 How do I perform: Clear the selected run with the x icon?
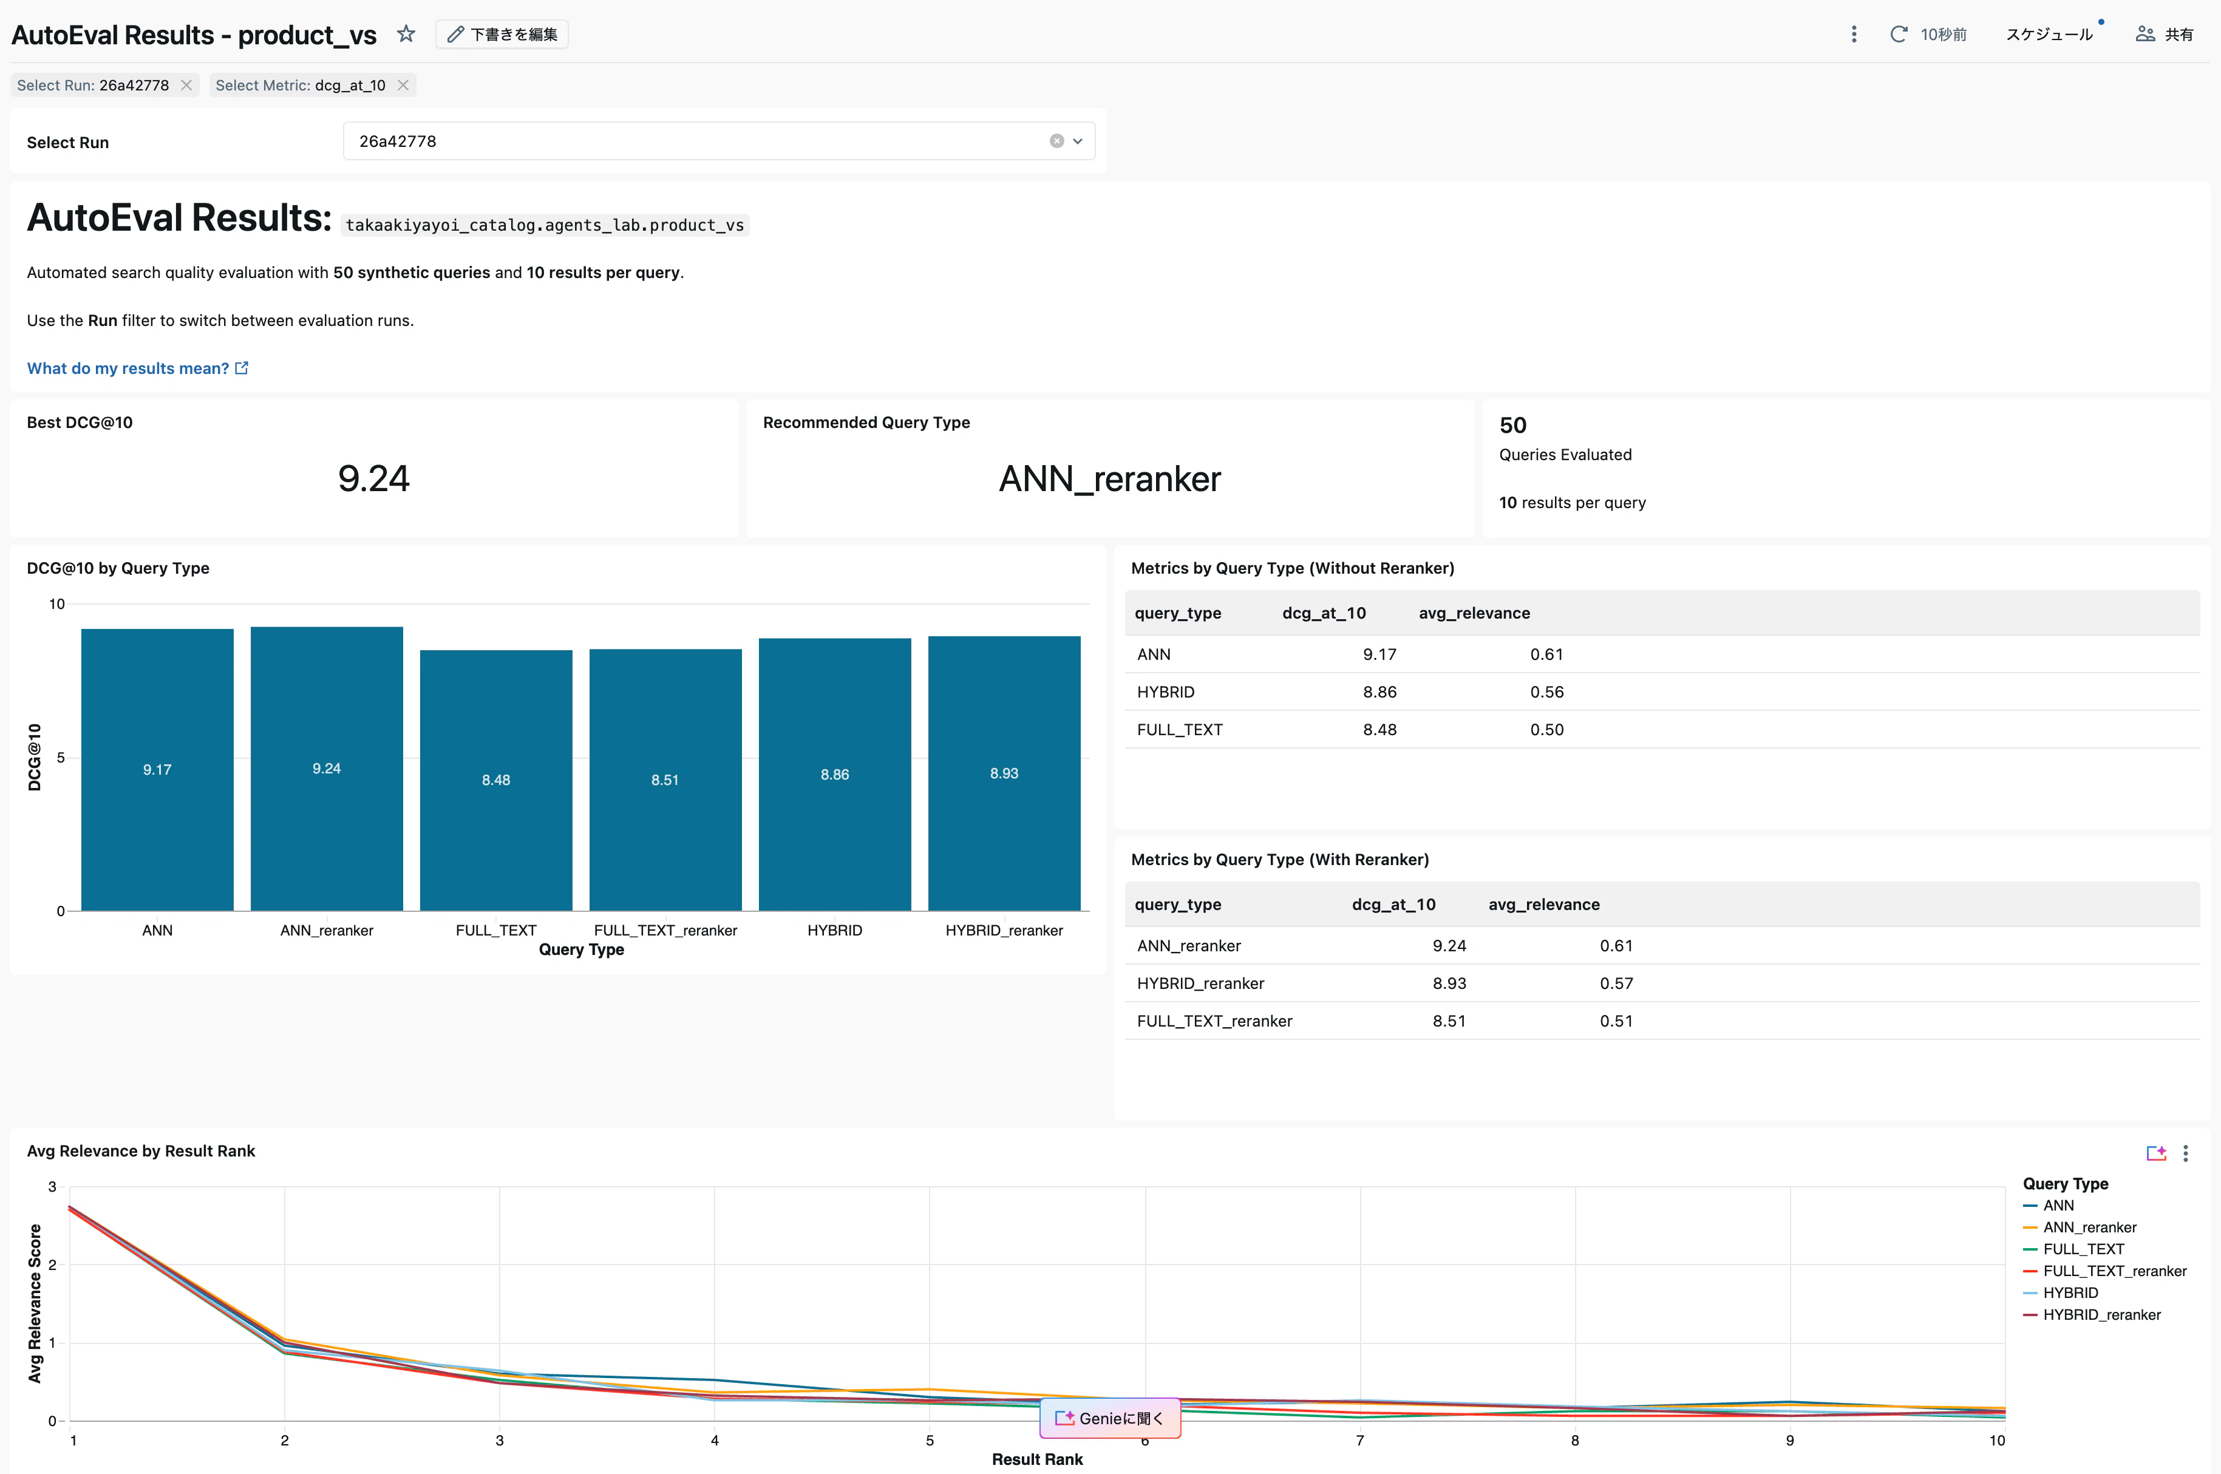click(x=1056, y=141)
